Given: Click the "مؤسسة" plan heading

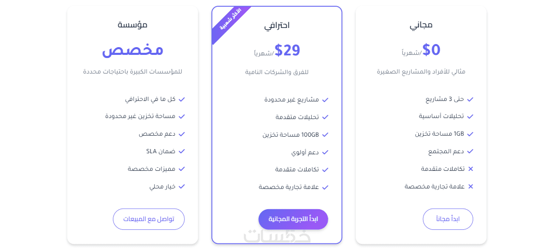Looking at the screenshot, I should [x=133, y=24].
